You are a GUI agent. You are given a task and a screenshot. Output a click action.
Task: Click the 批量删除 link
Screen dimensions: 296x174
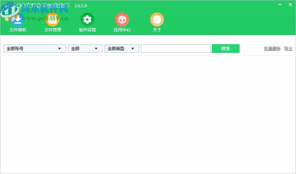272,49
